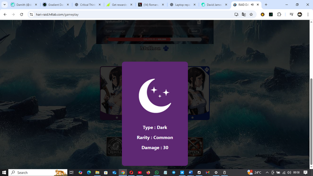Click the Attack button behind the card
This screenshot has width=313, height=176.
(195, 147)
